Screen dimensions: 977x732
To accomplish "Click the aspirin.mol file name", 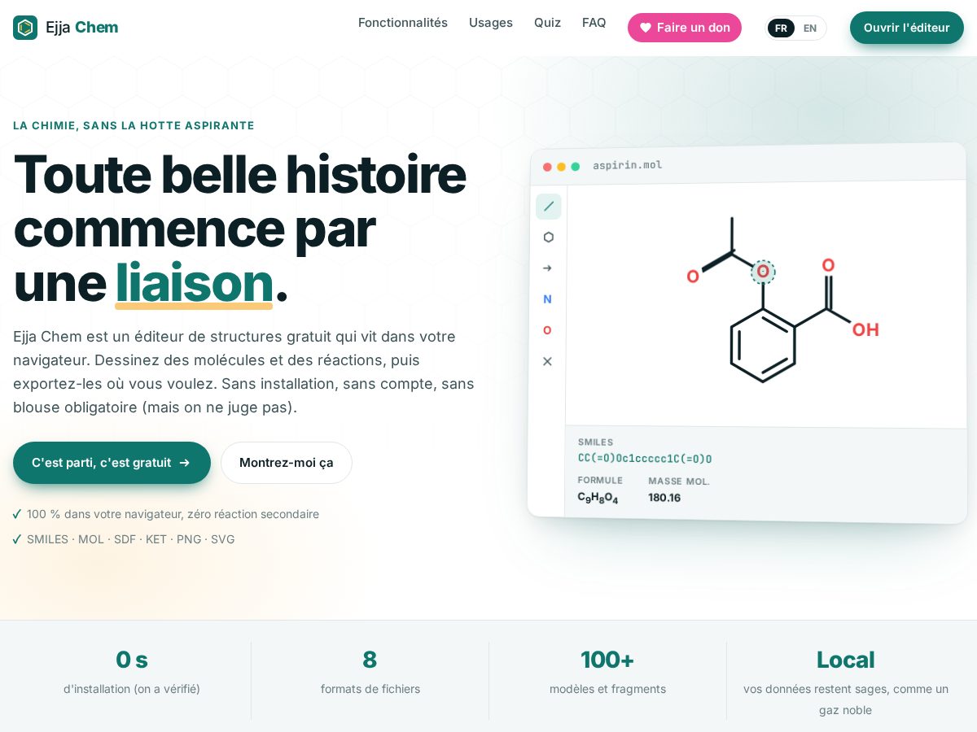I will (628, 166).
